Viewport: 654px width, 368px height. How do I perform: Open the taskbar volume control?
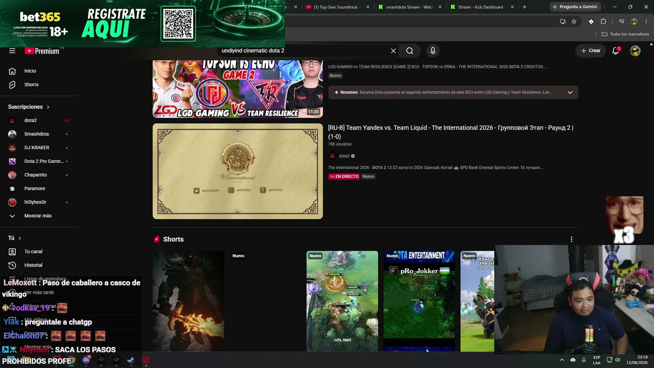point(618,360)
